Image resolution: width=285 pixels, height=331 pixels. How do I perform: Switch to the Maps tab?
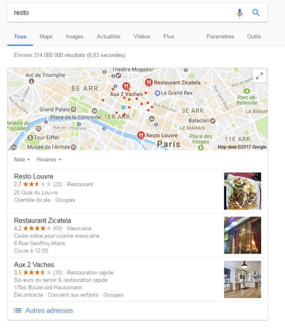click(46, 37)
